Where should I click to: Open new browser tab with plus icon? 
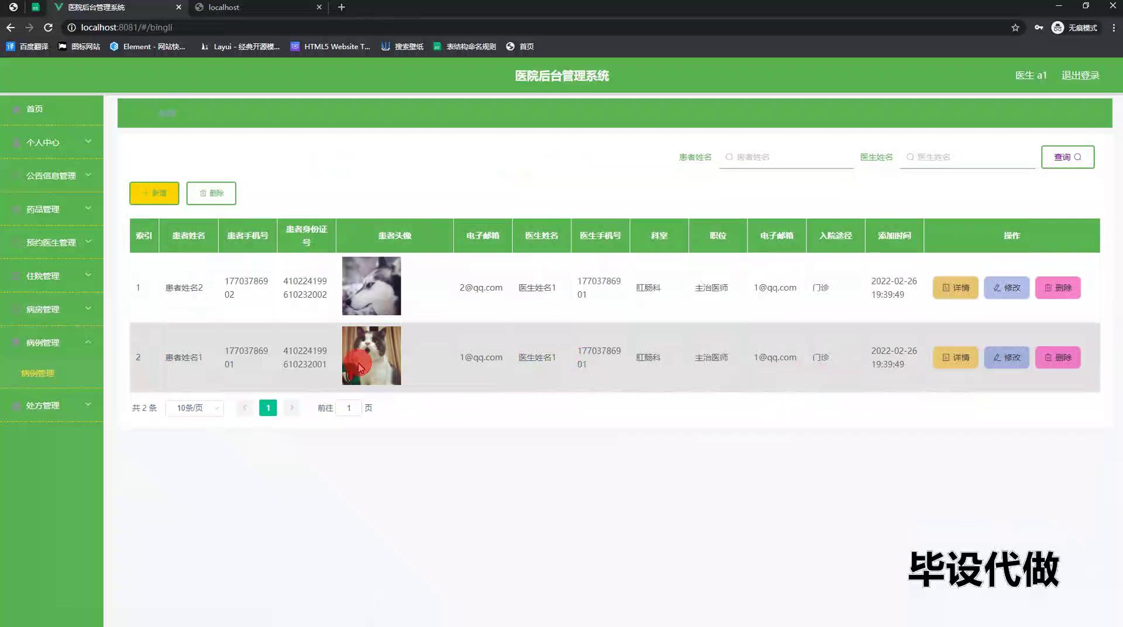(x=342, y=7)
